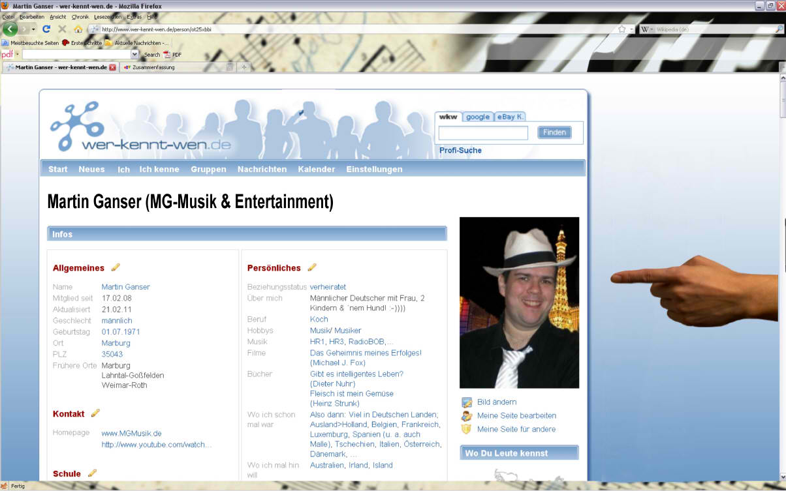Click the Bild ändern link
Image resolution: width=786 pixels, height=491 pixels.
pos(496,402)
